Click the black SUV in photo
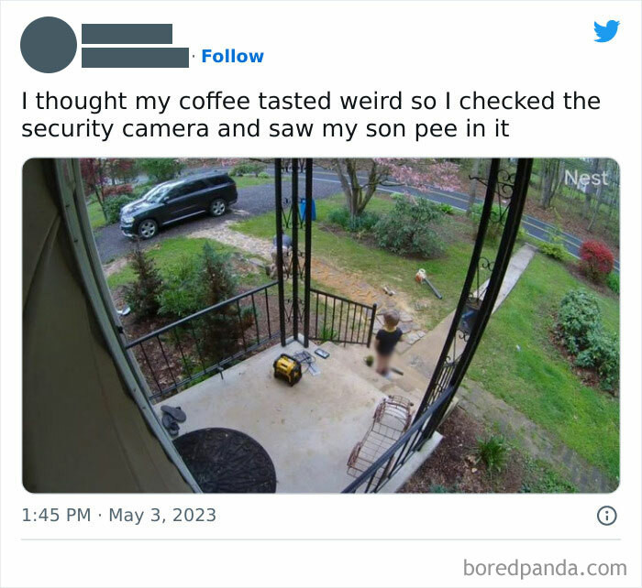This screenshot has height=588, width=642. point(178,205)
